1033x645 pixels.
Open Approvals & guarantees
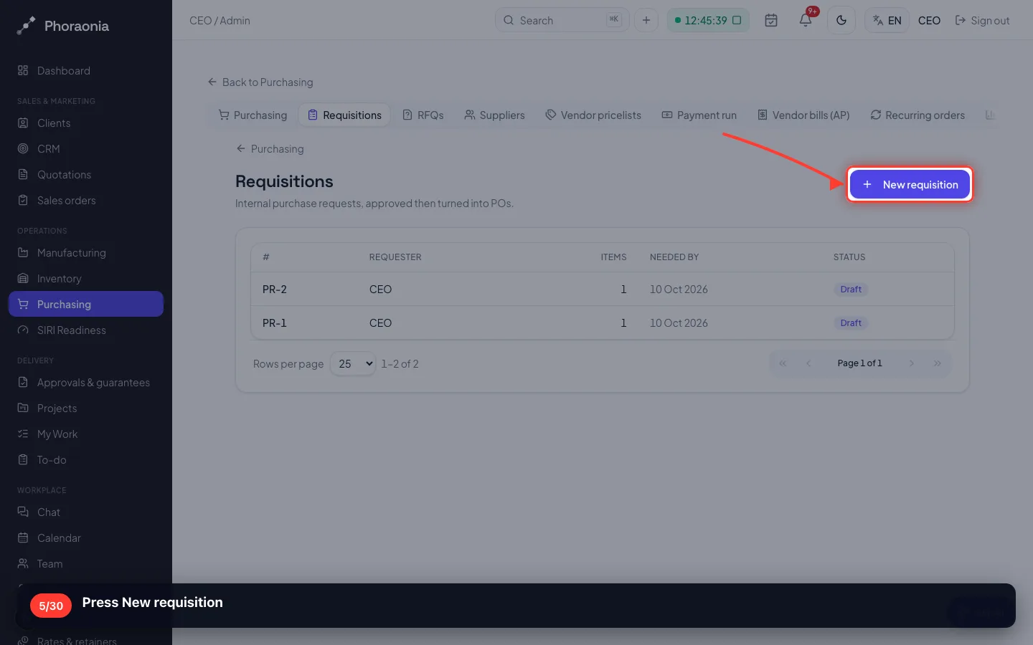coord(86,383)
